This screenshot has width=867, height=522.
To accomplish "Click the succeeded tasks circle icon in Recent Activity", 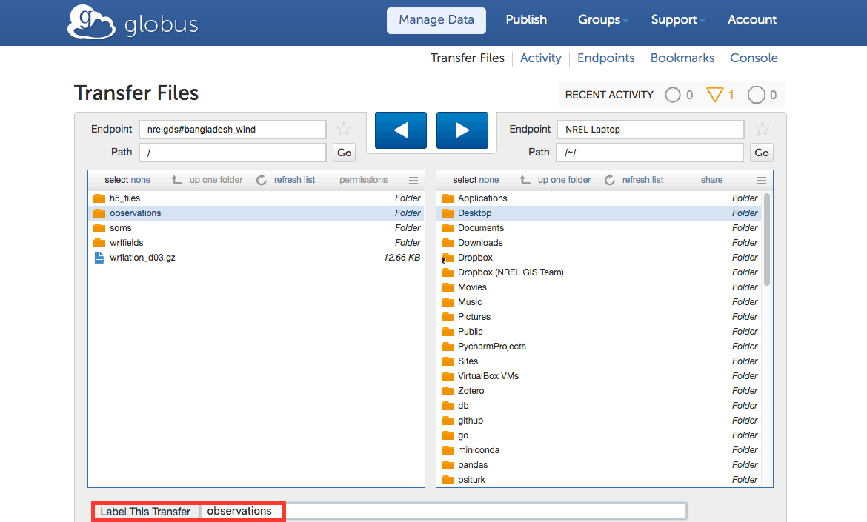I will point(672,95).
